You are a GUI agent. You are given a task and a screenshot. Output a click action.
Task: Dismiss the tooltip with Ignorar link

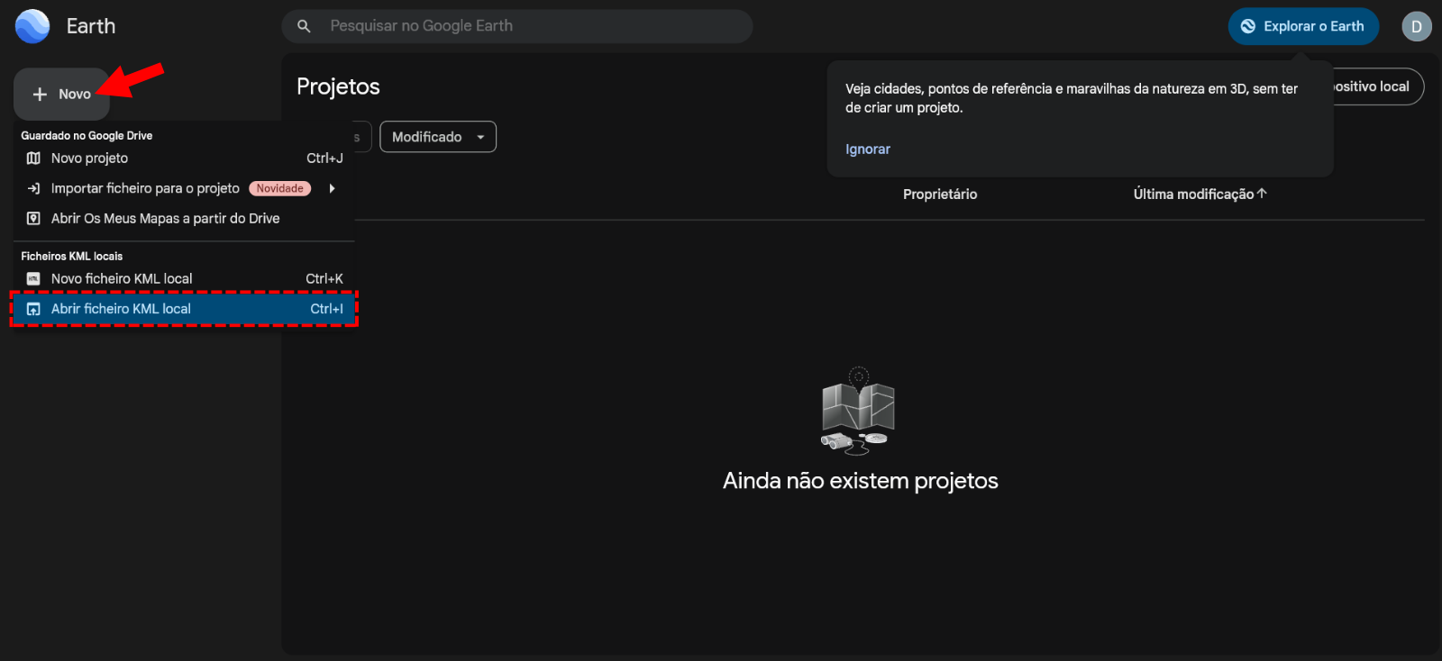(x=867, y=149)
